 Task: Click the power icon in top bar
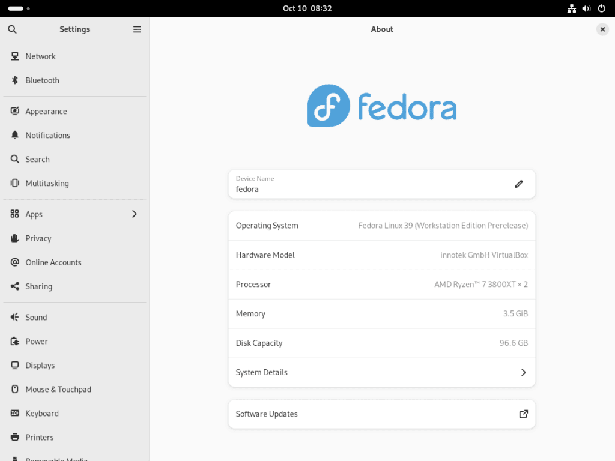coord(601,8)
